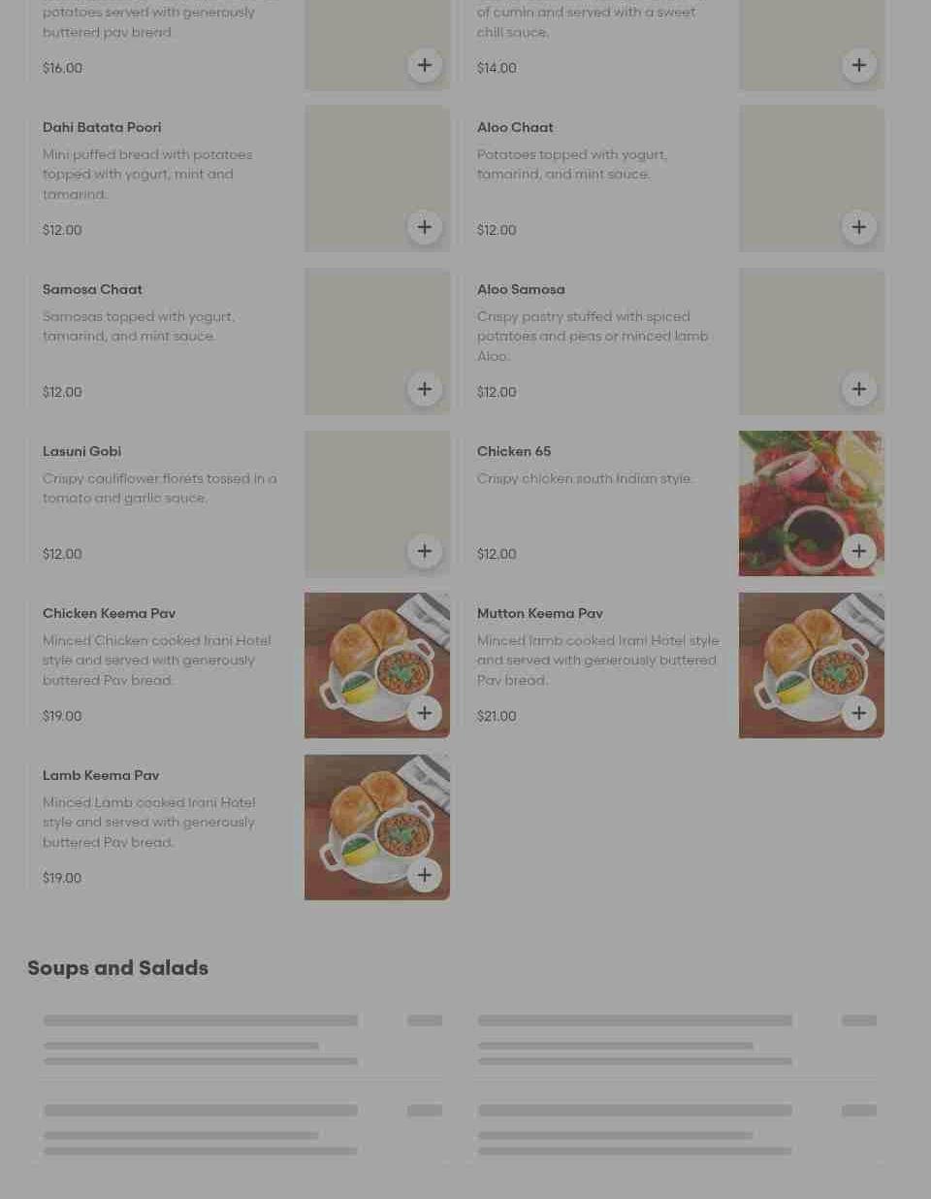Add the $16.00 pav bread item
The image size is (931, 1199).
click(425, 65)
